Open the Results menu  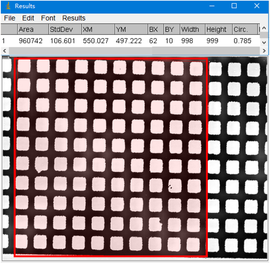[74, 18]
